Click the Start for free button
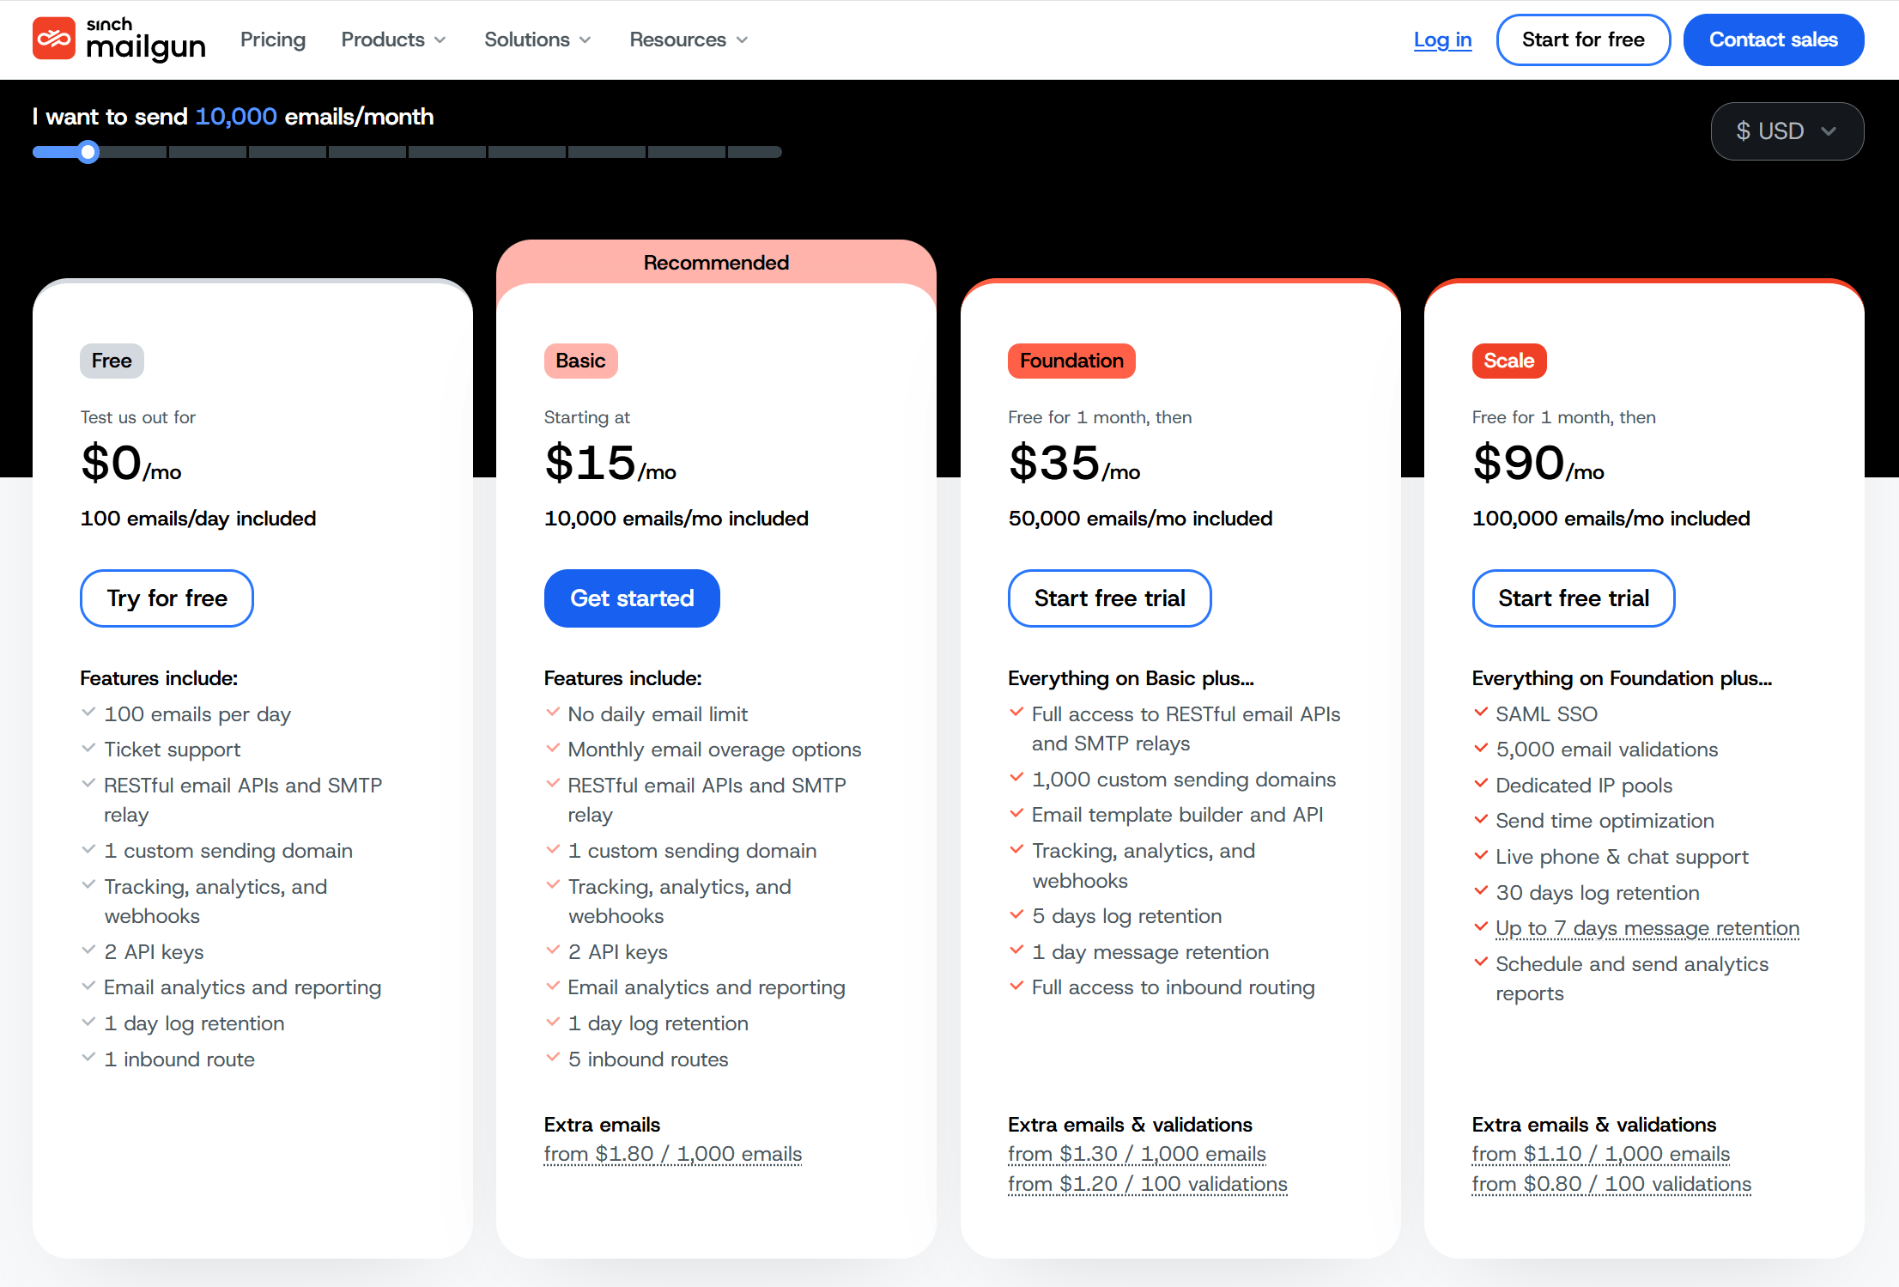This screenshot has height=1287, width=1899. click(1583, 39)
